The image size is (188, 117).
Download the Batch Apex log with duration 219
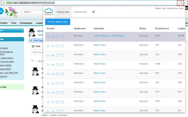tap(48, 93)
